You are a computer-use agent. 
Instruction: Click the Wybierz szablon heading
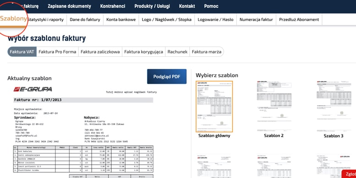[217, 75]
